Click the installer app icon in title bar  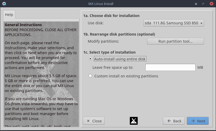[4, 4]
